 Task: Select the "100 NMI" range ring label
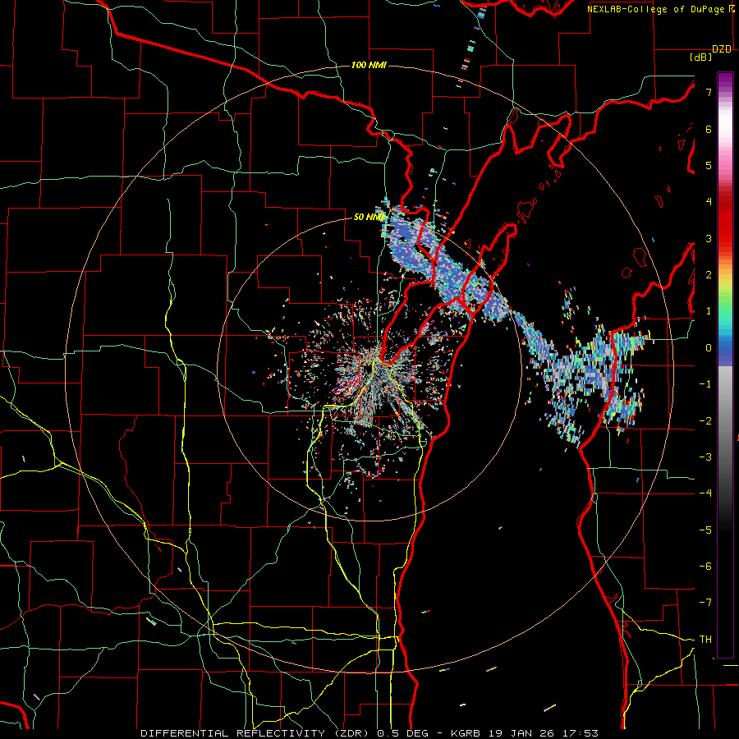[x=369, y=65]
